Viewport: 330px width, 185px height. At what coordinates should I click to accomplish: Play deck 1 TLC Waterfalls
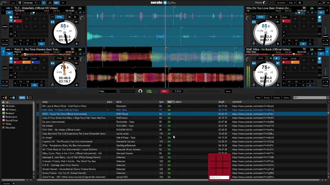point(75,17)
